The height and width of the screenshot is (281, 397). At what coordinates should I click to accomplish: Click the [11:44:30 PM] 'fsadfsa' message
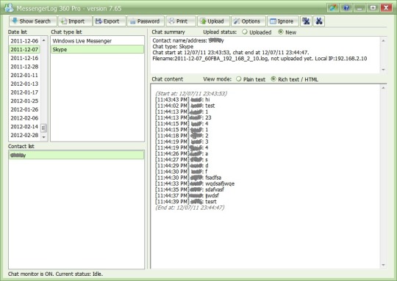tap(188, 178)
